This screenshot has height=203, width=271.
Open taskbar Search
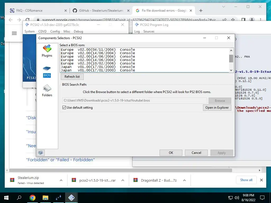(x=19, y=197)
